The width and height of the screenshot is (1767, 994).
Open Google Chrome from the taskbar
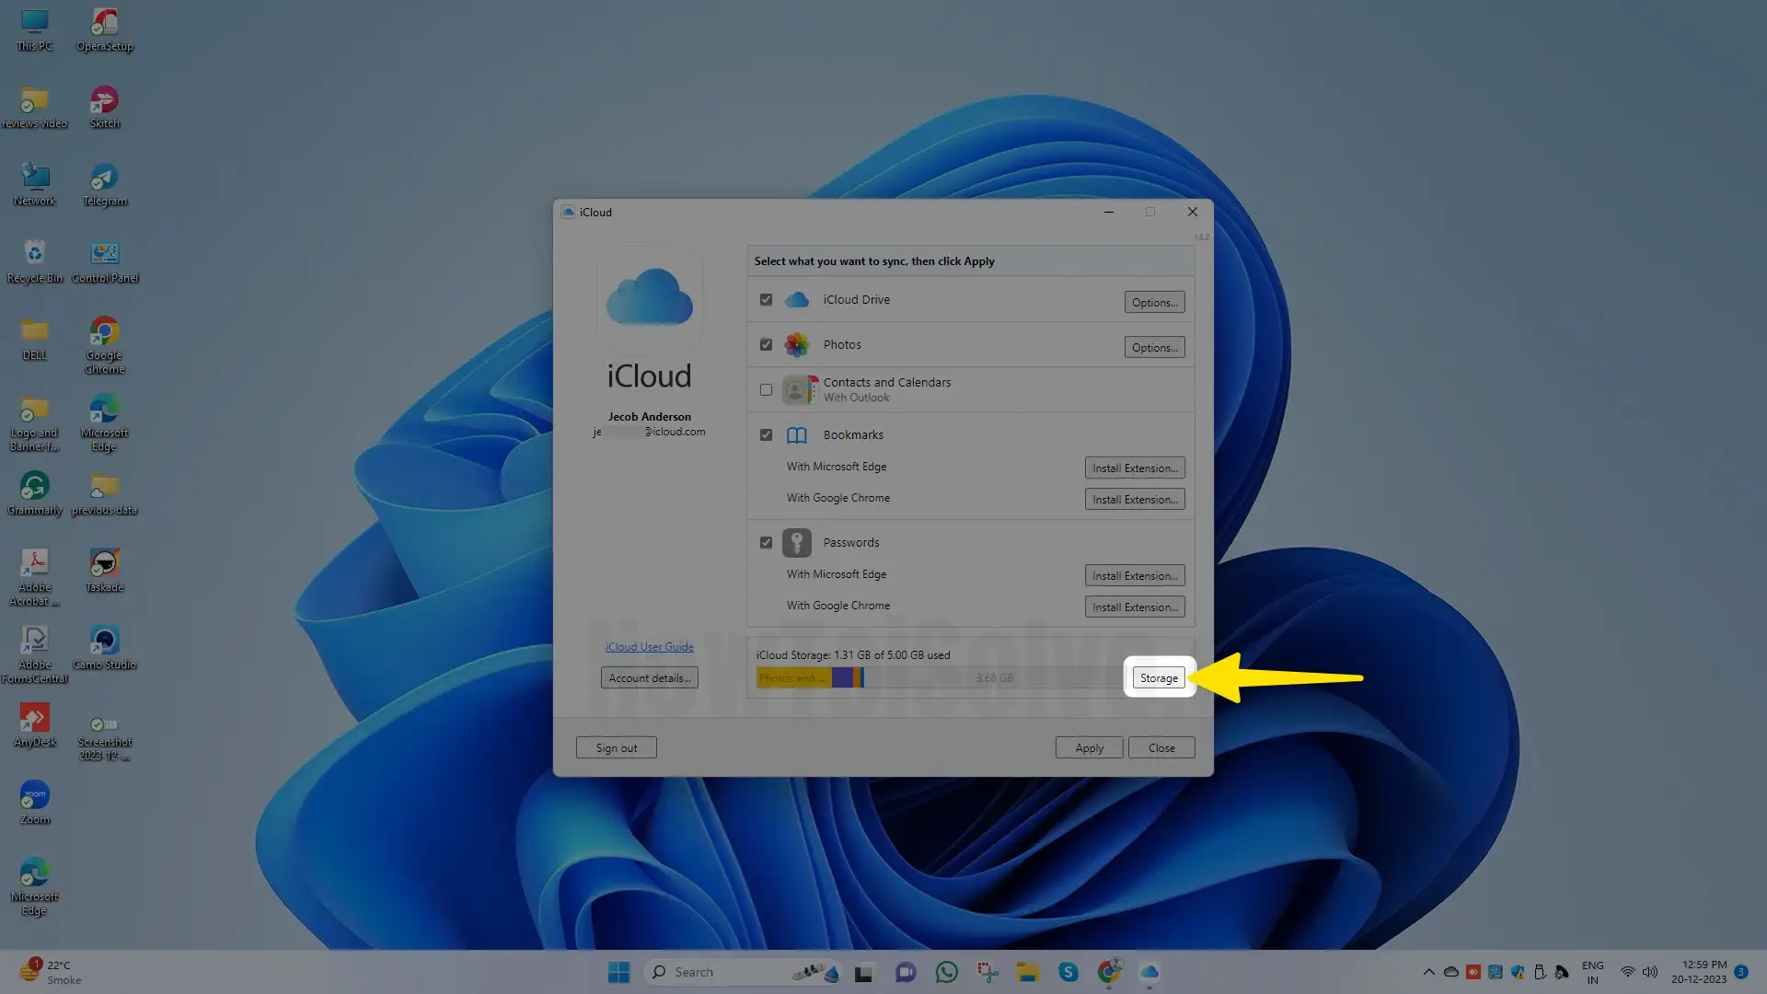1109,971
